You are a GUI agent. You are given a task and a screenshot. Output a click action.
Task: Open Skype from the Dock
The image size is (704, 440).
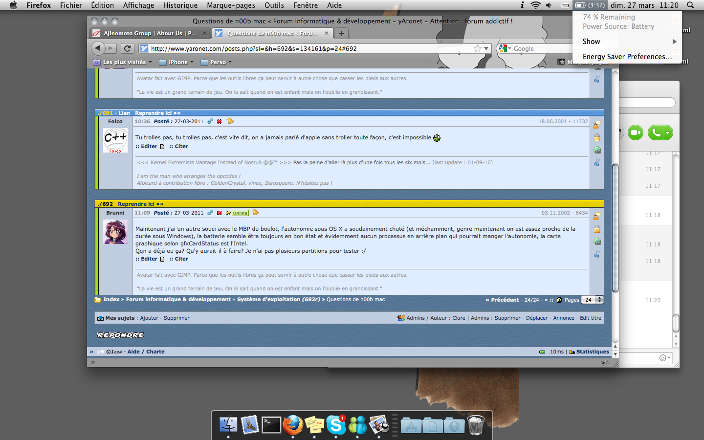pyautogui.click(x=336, y=425)
